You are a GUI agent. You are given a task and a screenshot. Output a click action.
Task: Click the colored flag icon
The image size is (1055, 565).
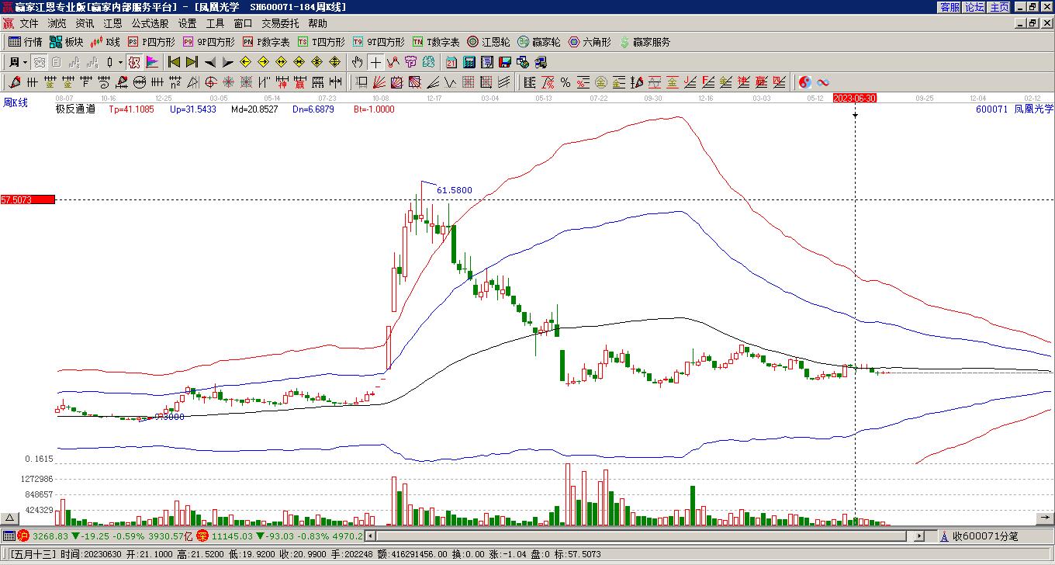(x=152, y=62)
